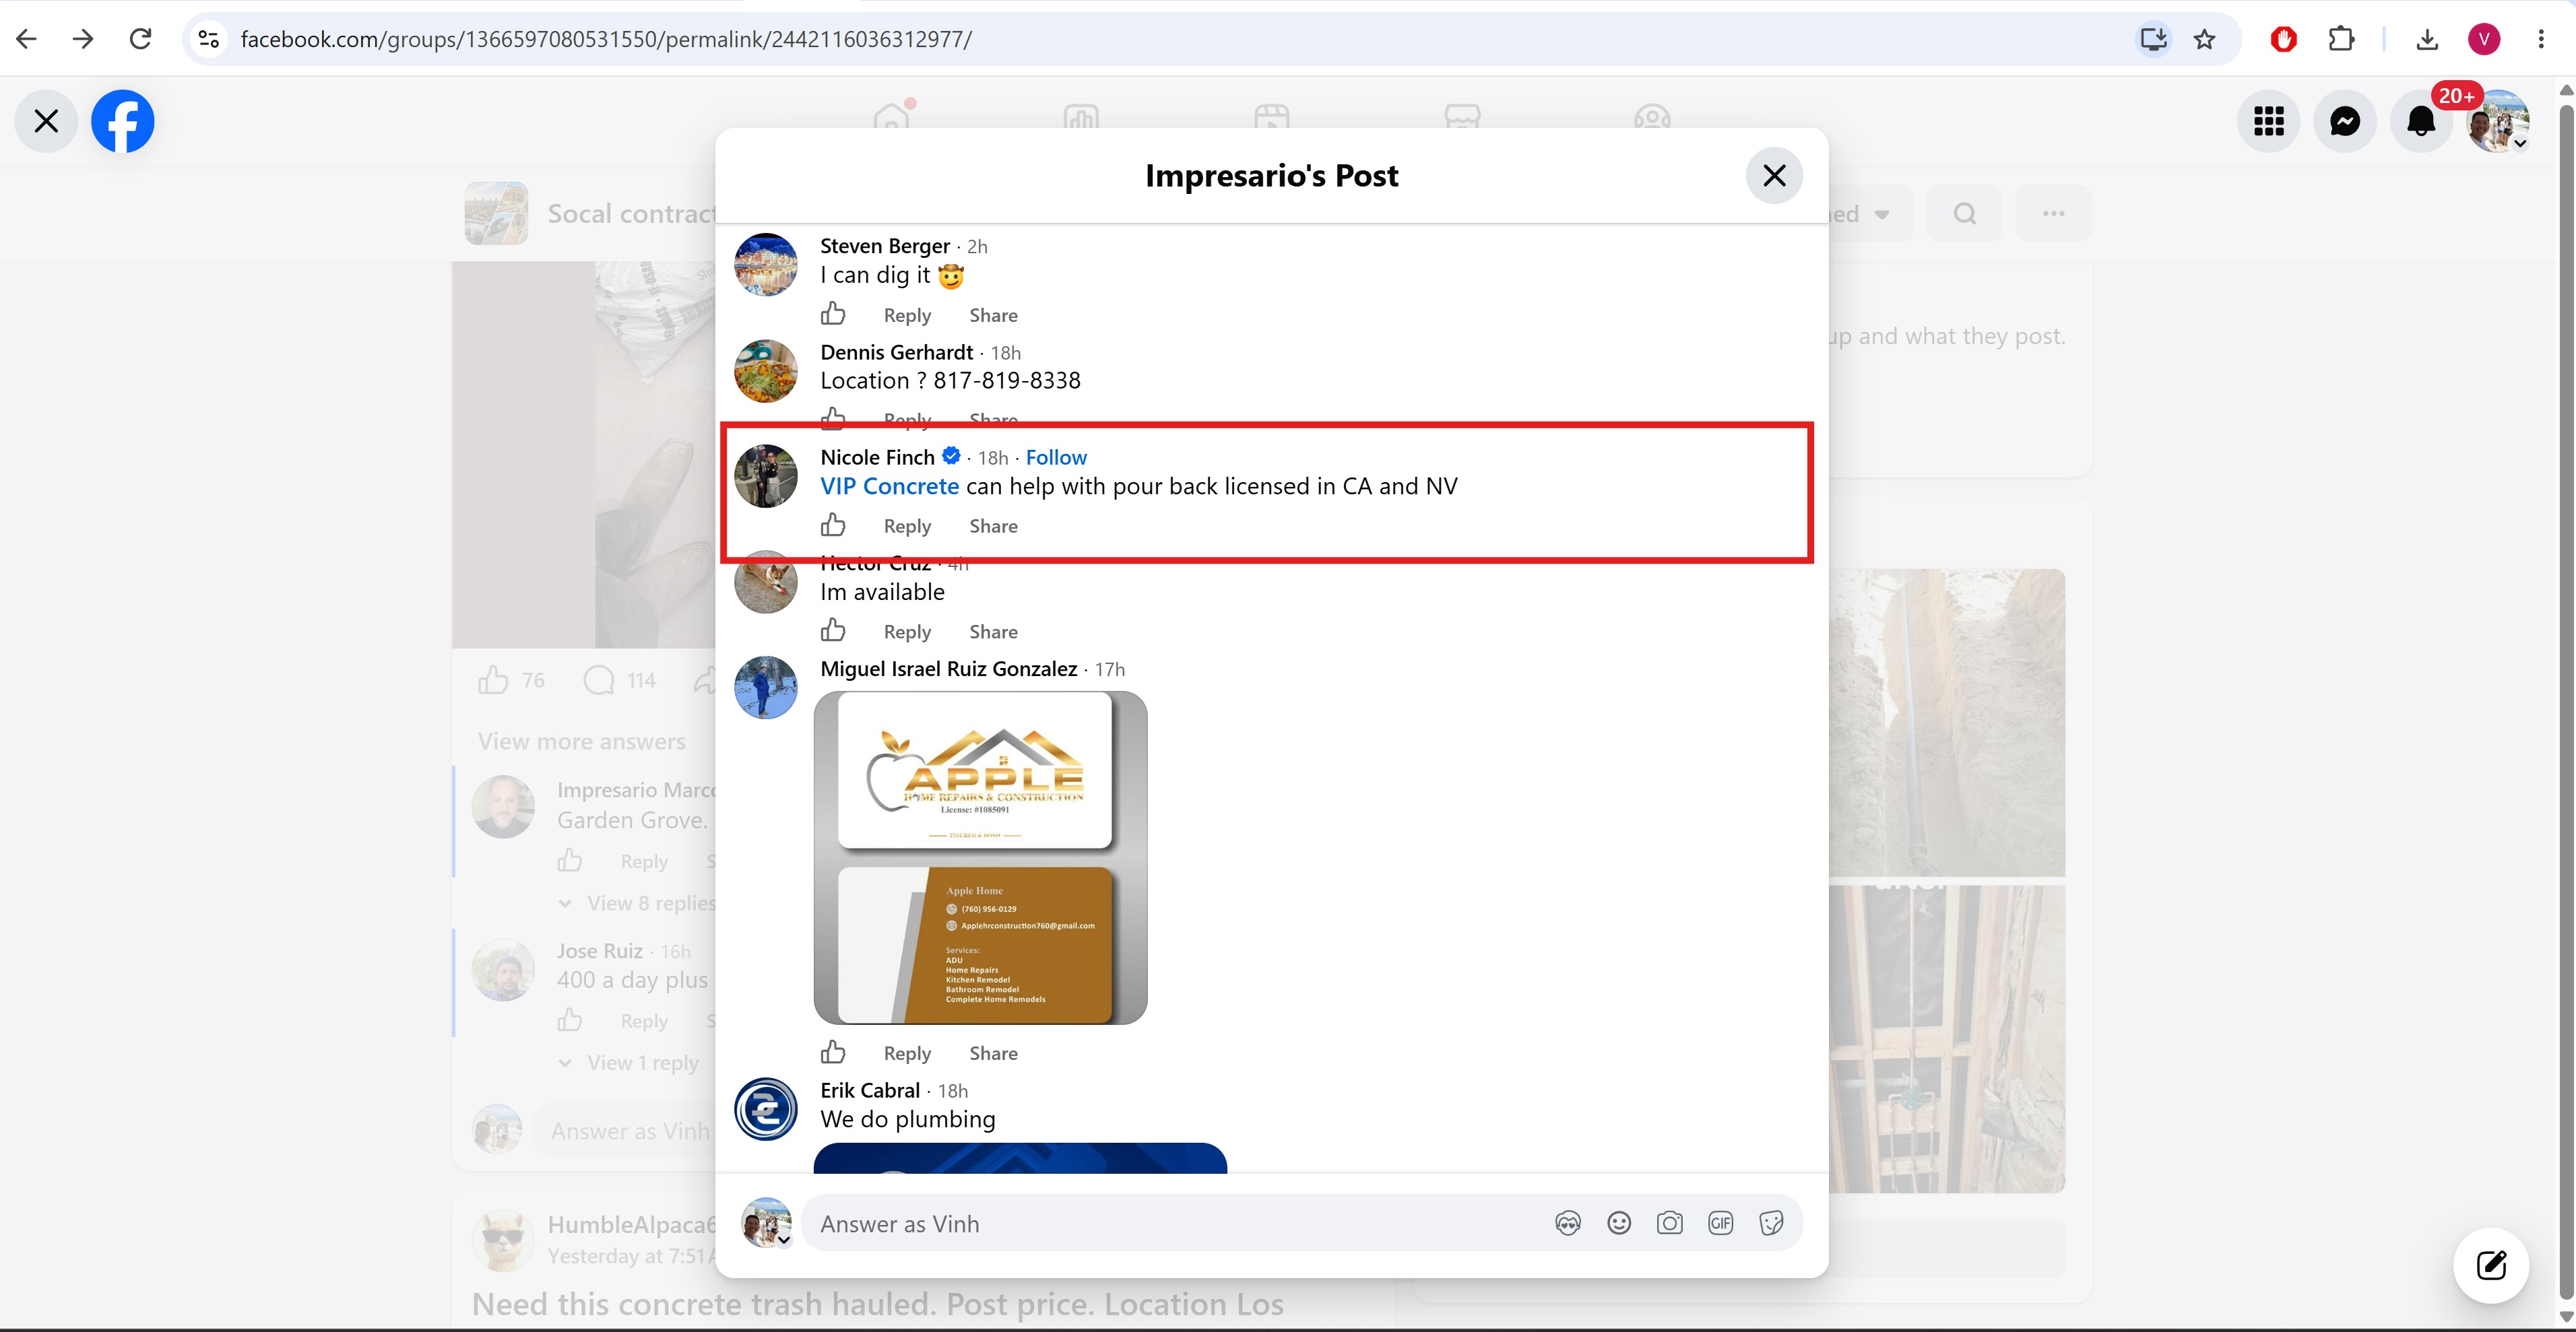This screenshot has height=1332, width=2576.
Task: Reply to Nicole Finch's comment
Action: [907, 526]
